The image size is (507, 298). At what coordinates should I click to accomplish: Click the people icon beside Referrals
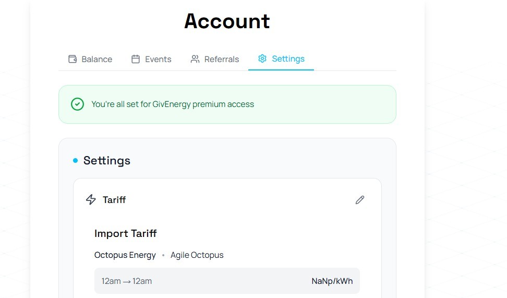pyautogui.click(x=195, y=59)
